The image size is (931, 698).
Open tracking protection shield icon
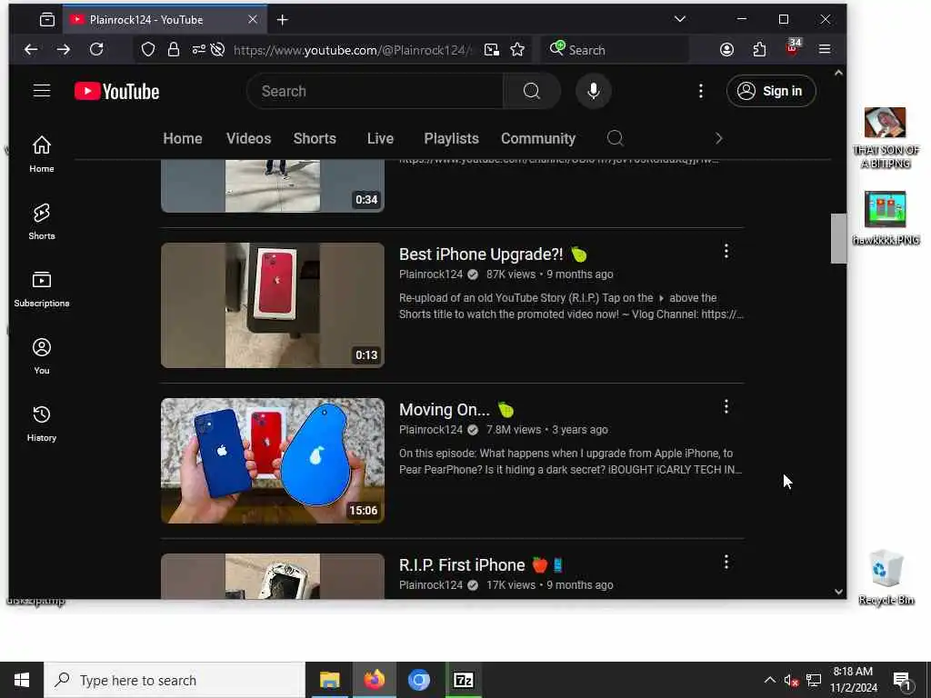point(148,49)
